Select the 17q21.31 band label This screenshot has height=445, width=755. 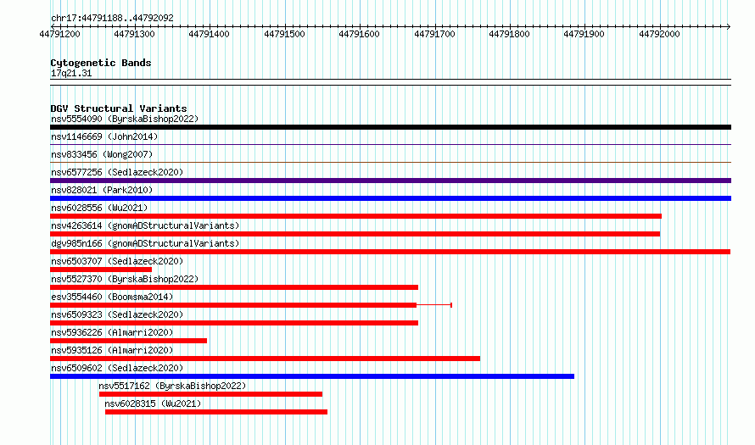click(x=71, y=74)
